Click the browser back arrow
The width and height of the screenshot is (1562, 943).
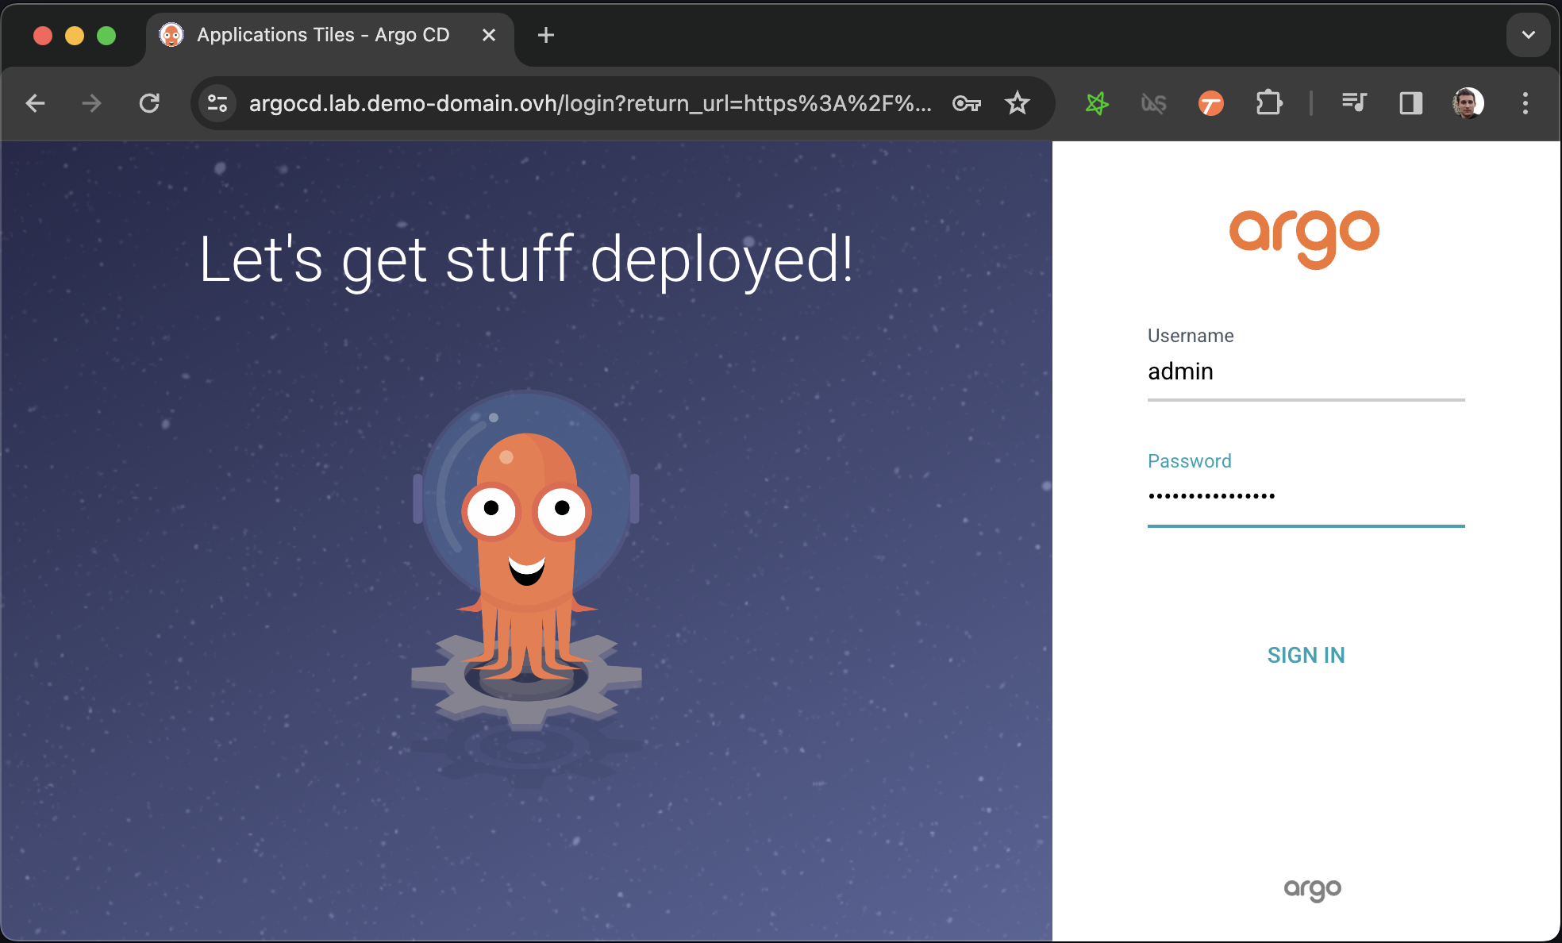click(35, 103)
